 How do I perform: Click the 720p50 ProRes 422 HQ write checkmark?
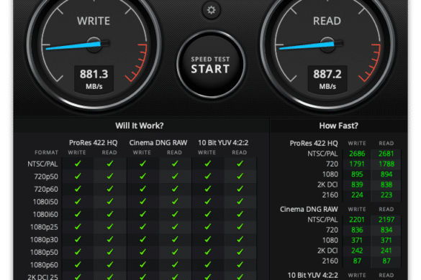(x=78, y=176)
